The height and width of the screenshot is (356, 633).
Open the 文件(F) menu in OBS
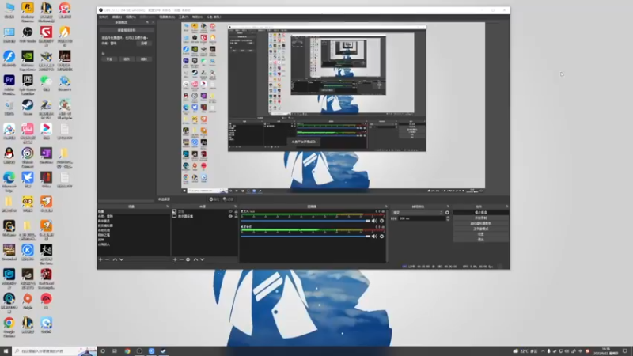104,17
